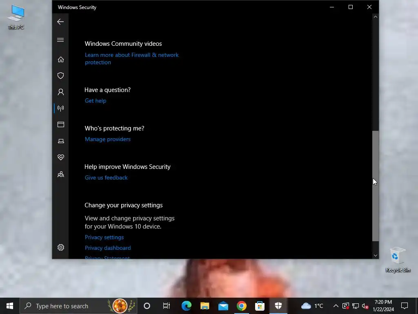Select Firewall & network protection antenna icon
This screenshot has width=418, height=314.
click(x=61, y=108)
